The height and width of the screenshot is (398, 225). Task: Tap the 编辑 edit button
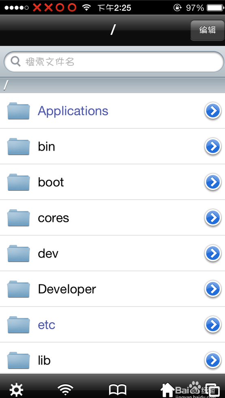coord(208,30)
